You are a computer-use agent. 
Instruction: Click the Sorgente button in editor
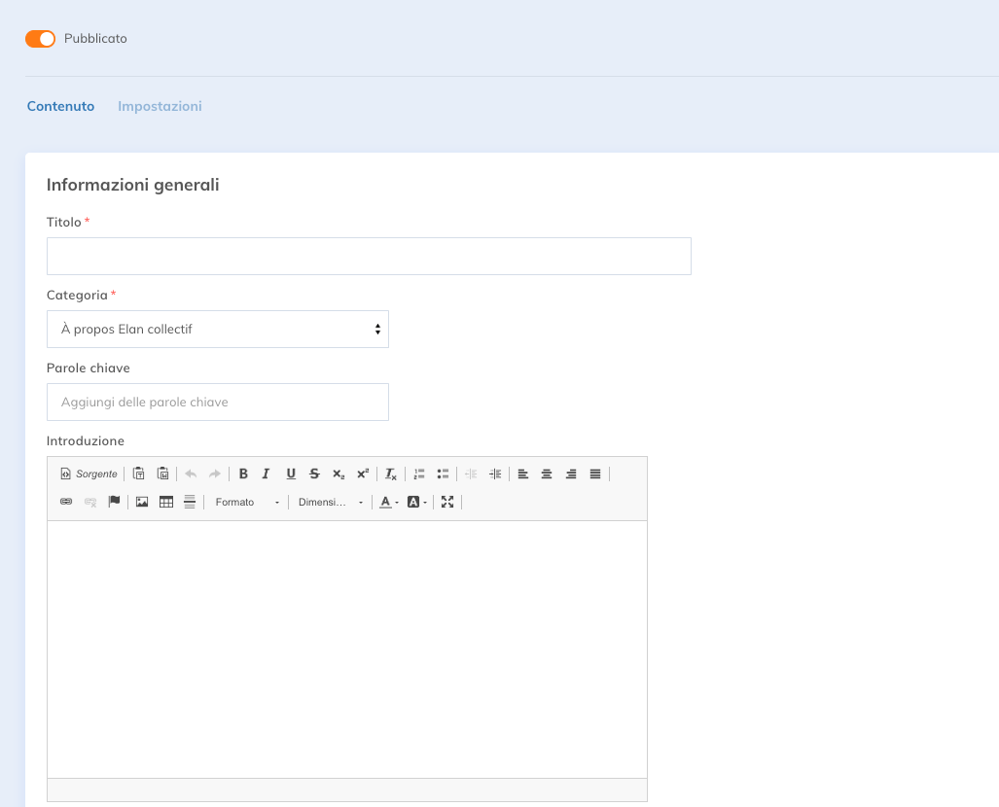[x=89, y=474]
